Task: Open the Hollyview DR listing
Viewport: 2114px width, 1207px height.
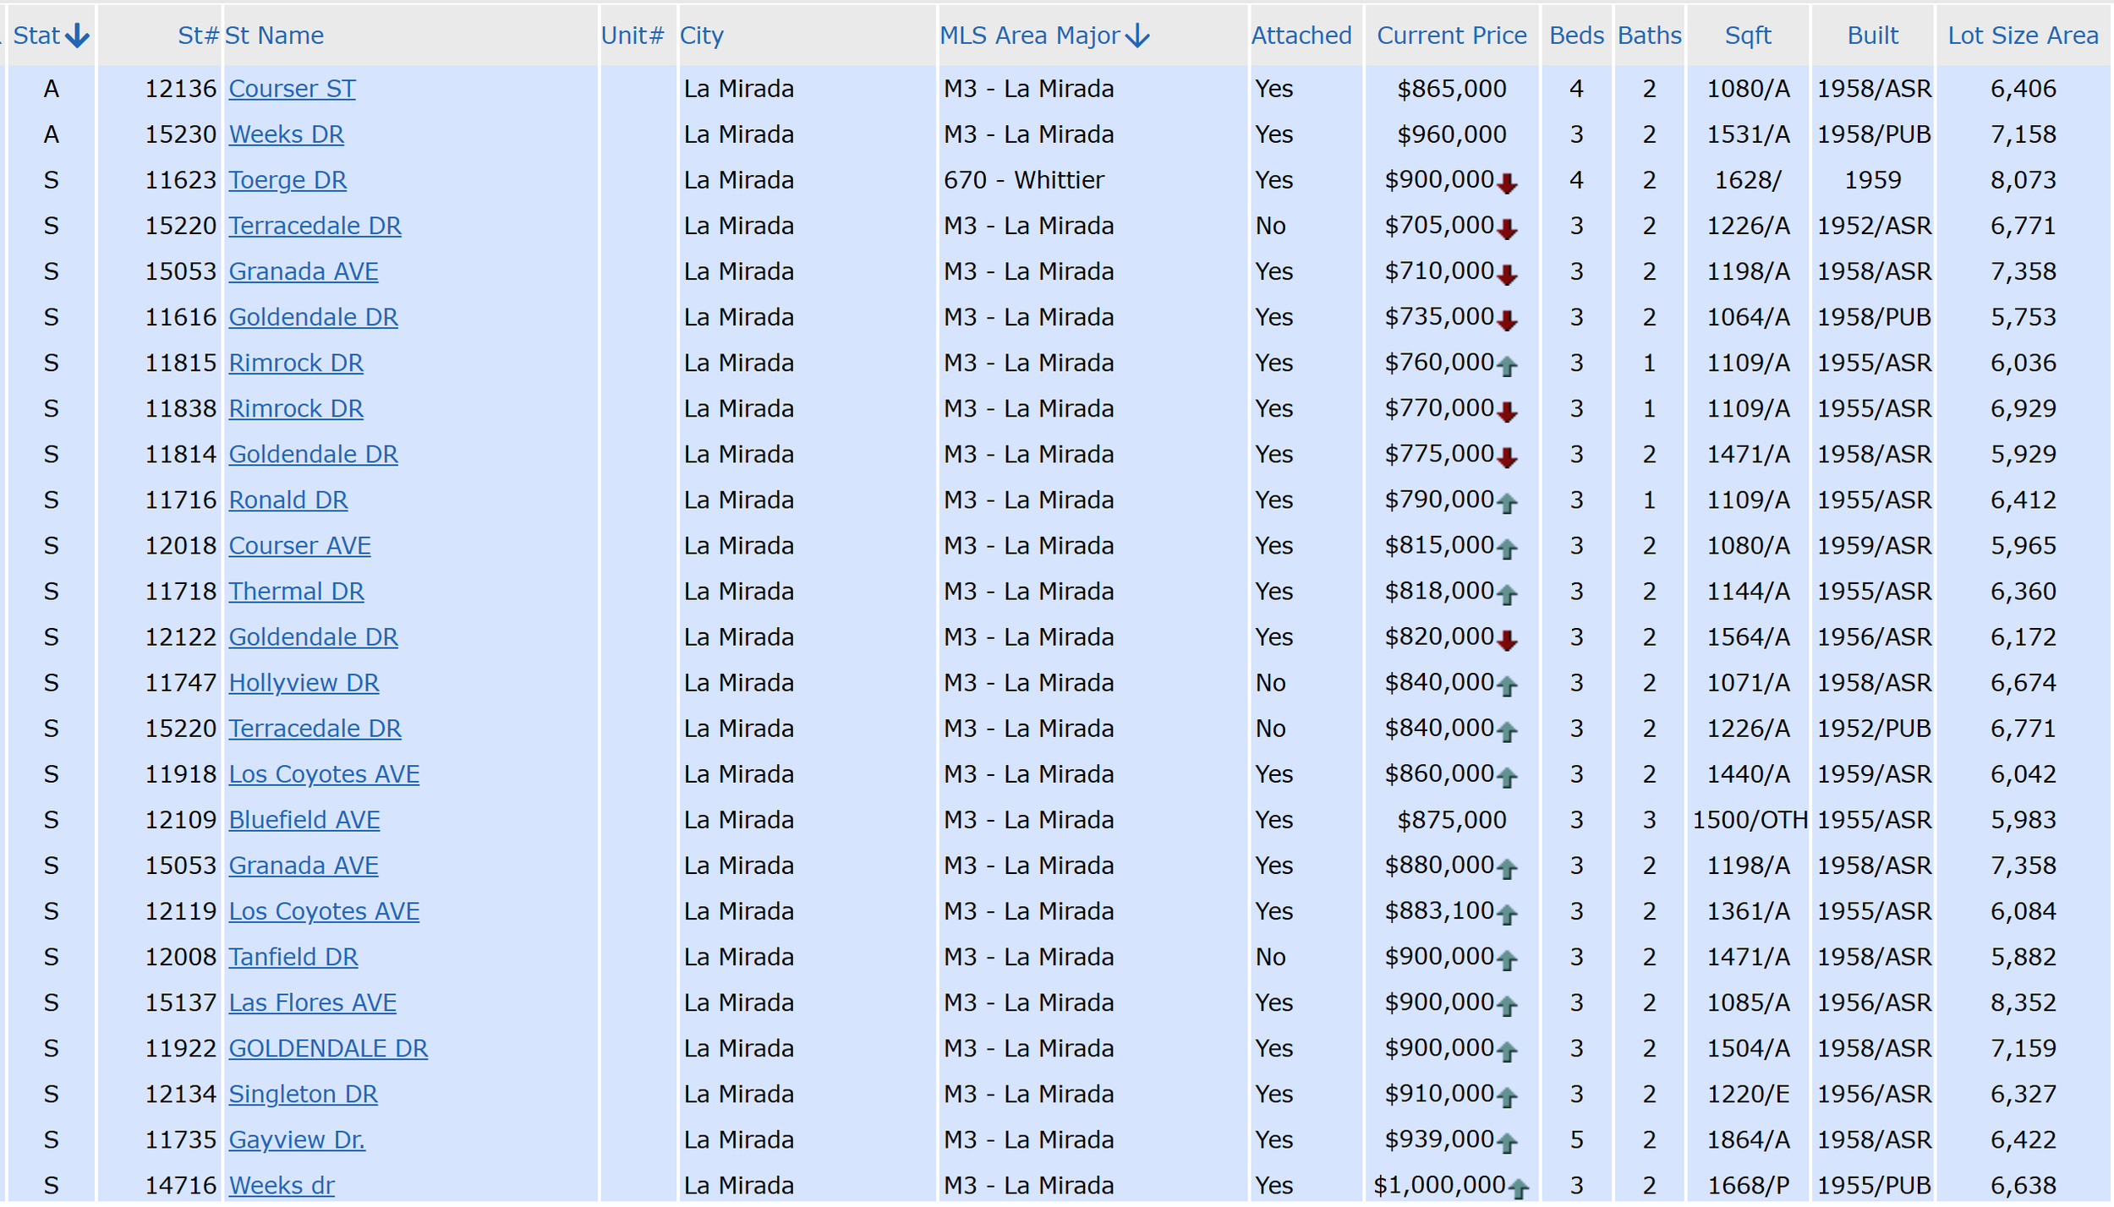Action: point(304,683)
